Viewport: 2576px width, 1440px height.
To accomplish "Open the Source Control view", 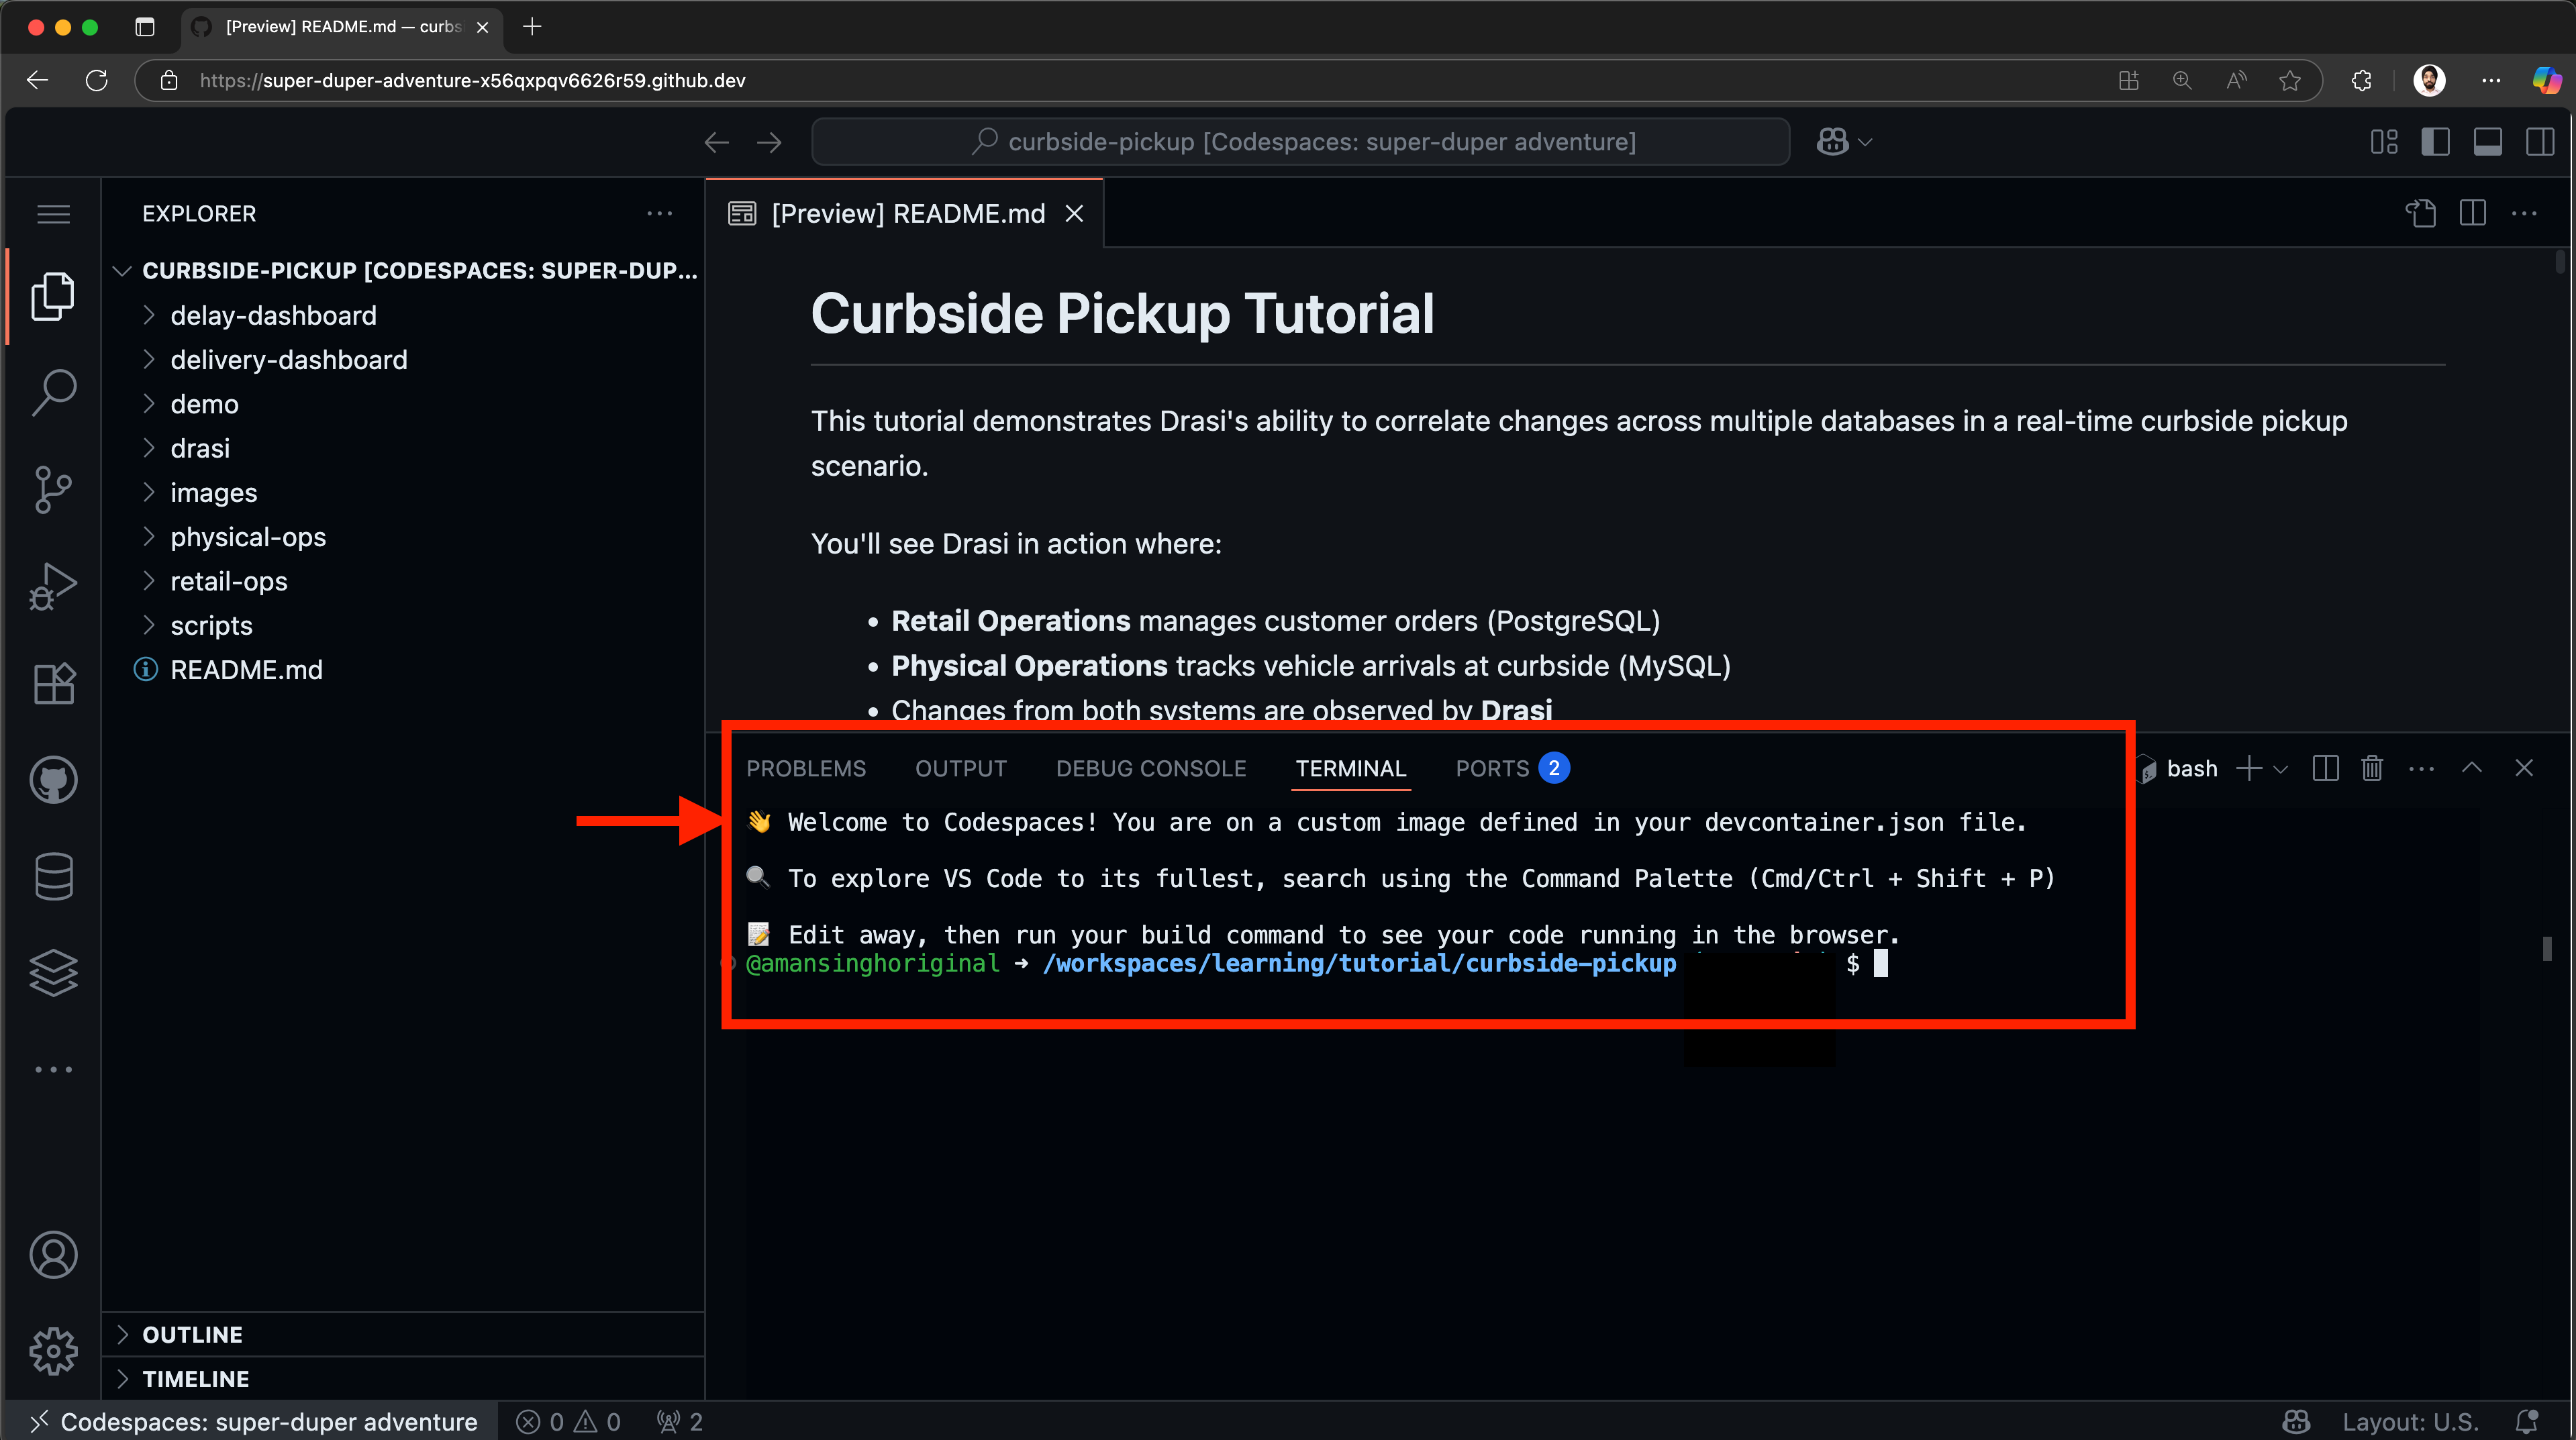I will [54, 488].
